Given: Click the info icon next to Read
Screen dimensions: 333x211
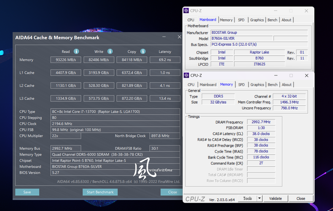Looking at the screenshot, I should pos(76,52).
